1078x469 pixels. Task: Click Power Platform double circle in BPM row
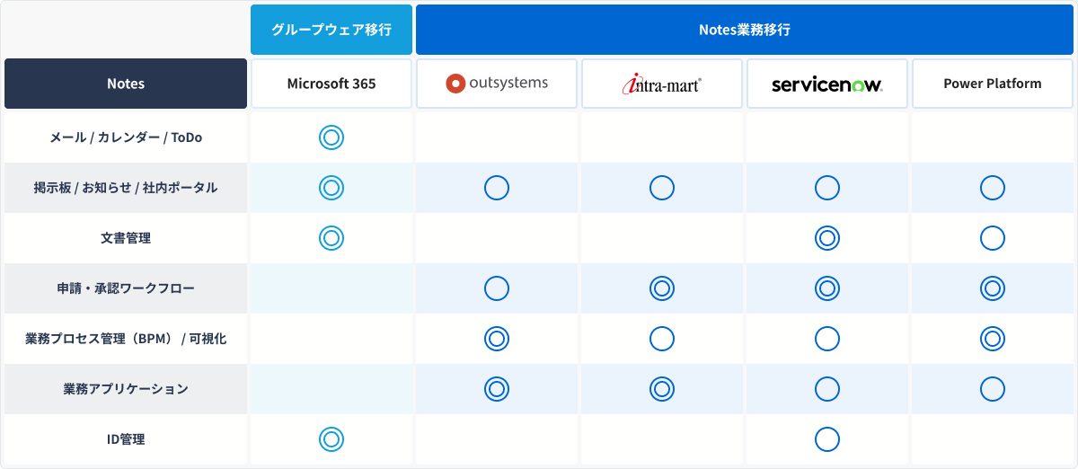pyautogui.click(x=993, y=339)
